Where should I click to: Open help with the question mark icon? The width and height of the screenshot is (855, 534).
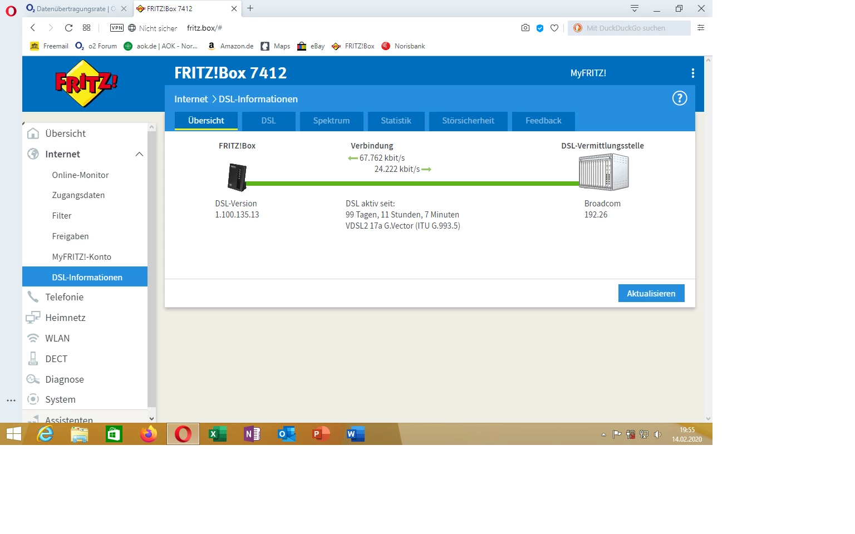680,98
